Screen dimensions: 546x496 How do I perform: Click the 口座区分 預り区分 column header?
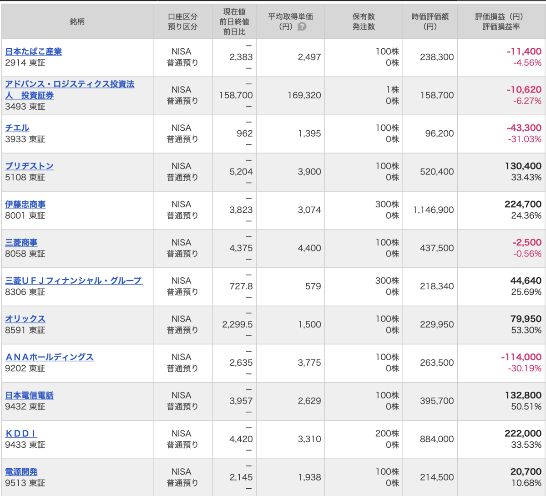[x=182, y=21]
